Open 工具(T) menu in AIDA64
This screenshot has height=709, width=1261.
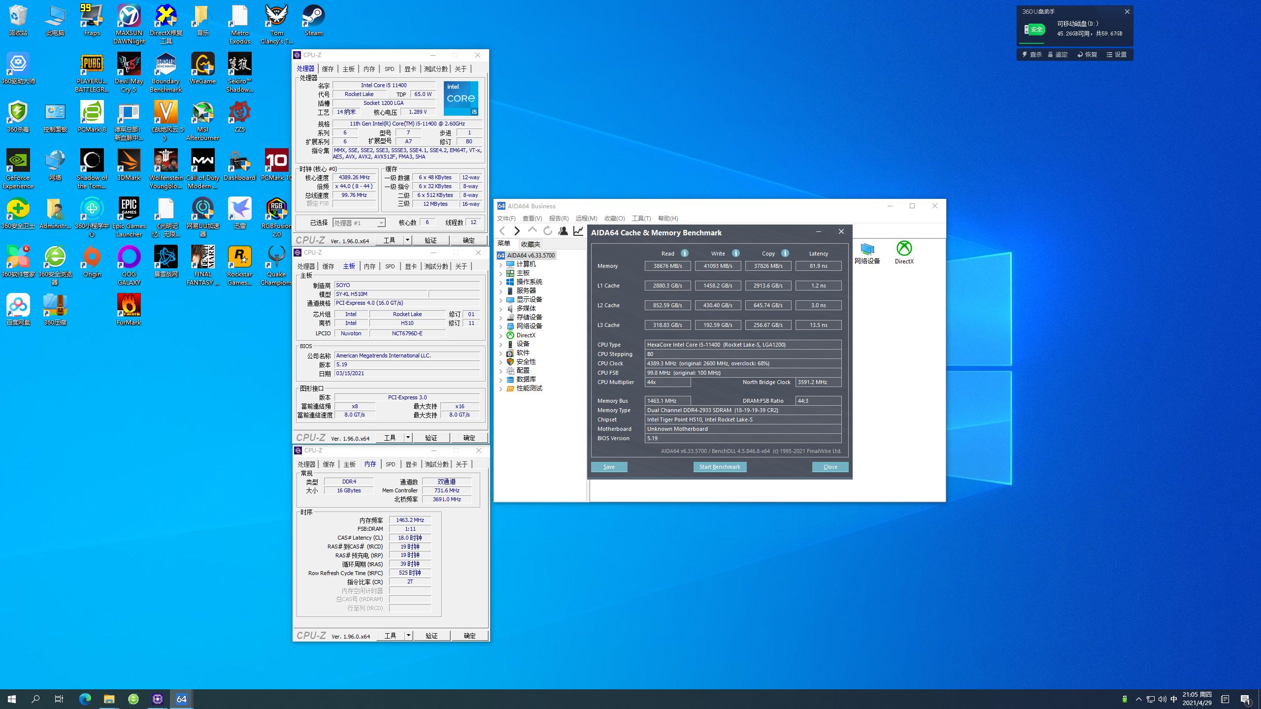point(641,218)
